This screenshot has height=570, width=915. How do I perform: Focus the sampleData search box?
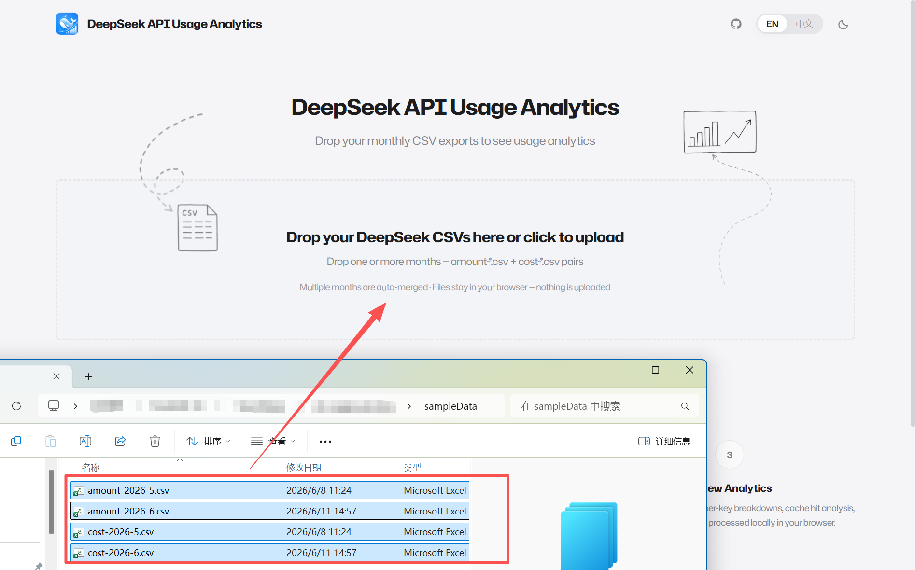(604, 406)
